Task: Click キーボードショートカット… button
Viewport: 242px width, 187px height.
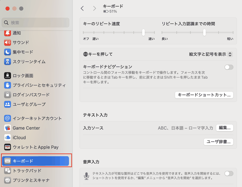Action: point(204,95)
